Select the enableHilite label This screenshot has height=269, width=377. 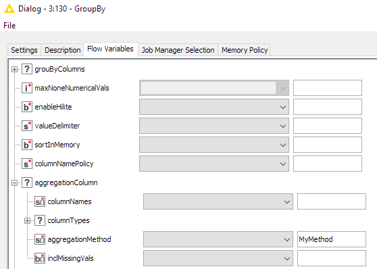pyautogui.click(x=53, y=107)
